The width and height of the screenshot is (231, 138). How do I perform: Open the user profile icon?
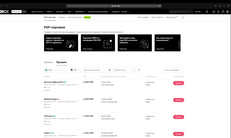tap(207, 12)
